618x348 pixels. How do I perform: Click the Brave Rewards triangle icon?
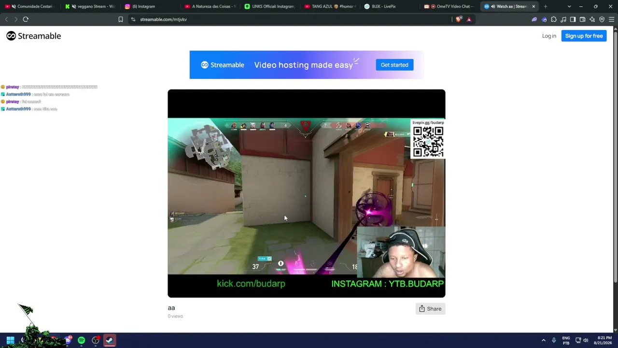click(x=469, y=19)
